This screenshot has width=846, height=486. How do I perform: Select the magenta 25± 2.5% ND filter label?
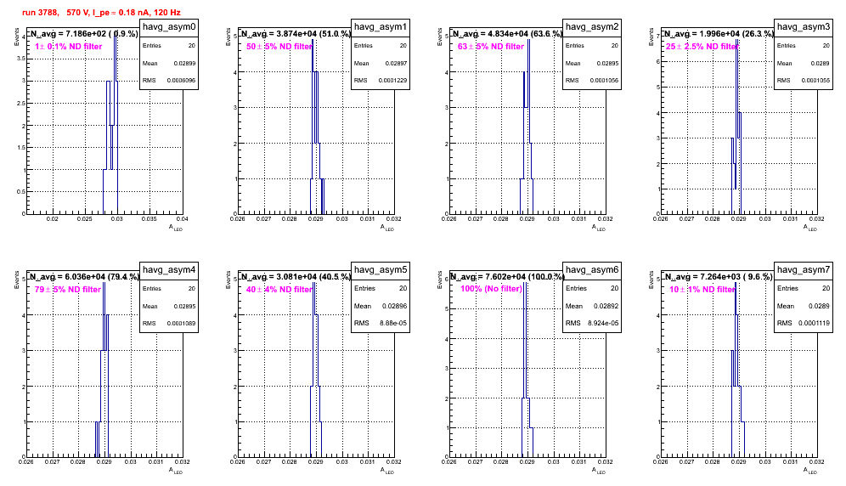[x=702, y=47]
